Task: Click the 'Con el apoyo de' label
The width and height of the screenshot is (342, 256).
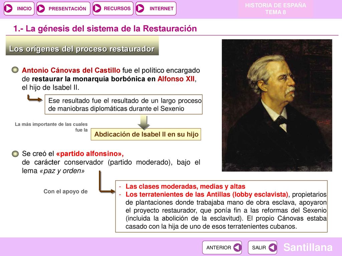Action: pos(66,192)
